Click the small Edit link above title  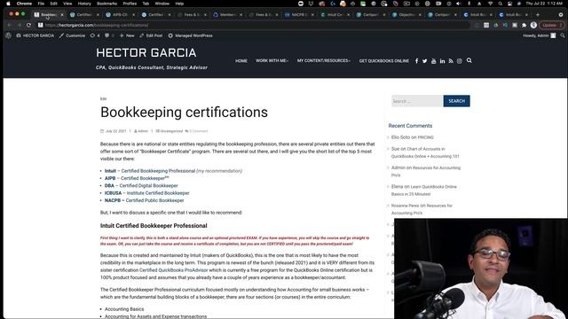click(x=103, y=98)
